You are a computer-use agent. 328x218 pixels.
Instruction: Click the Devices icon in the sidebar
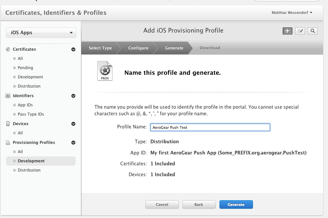pyautogui.click(x=7, y=123)
